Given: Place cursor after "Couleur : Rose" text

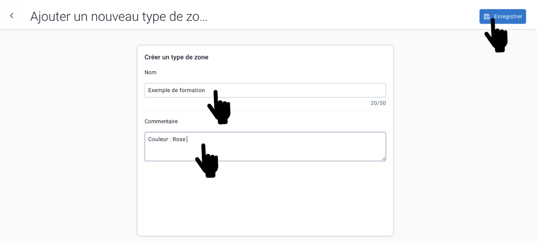Looking at the screenshot, I should pos(187,139).
